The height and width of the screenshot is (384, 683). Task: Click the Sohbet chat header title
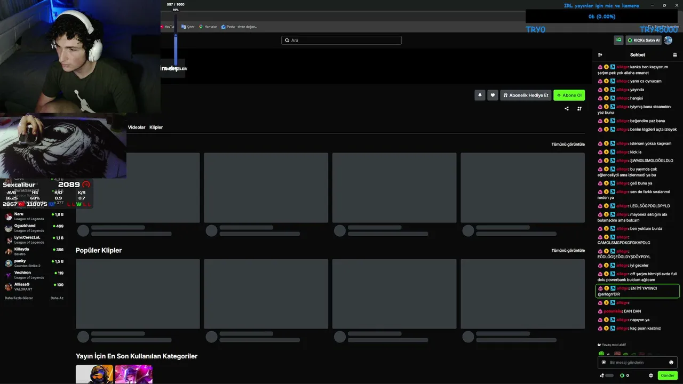point(638,54)
